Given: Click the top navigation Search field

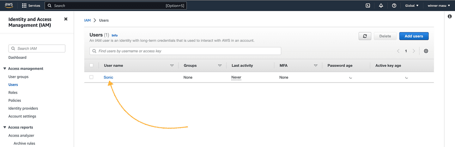Looking at the screenshot, I should pos(116,6).
